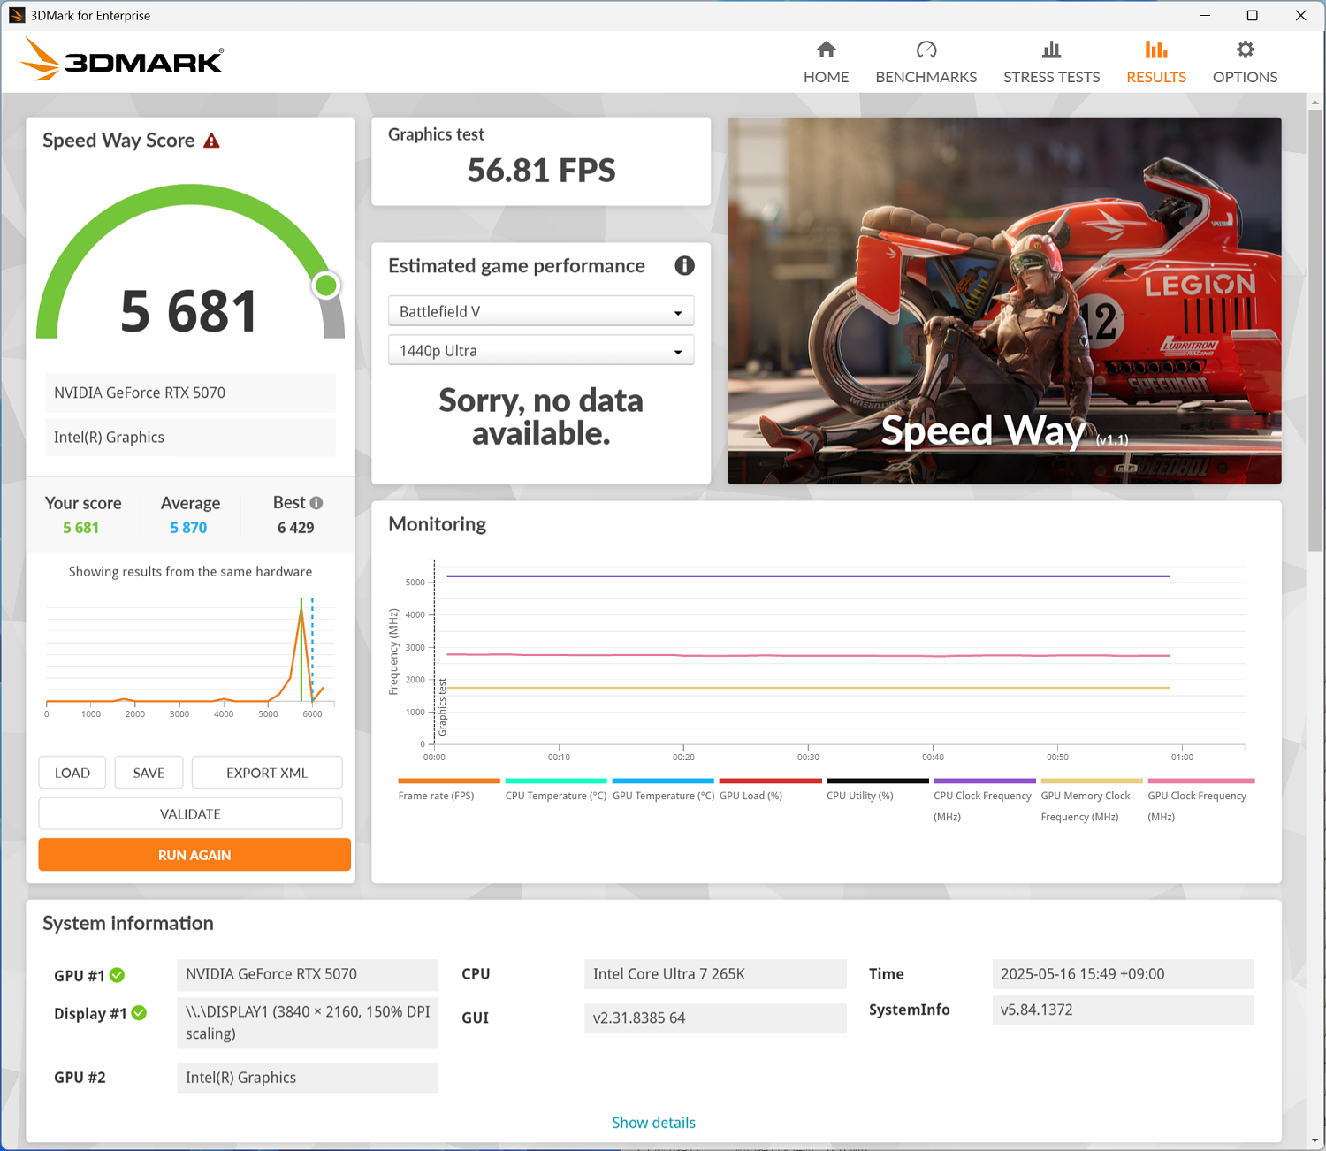The image size is (1326, 1151).
Task: Toggle the CPU Clock Frequency legend swatch
Action: click(985, 781)
